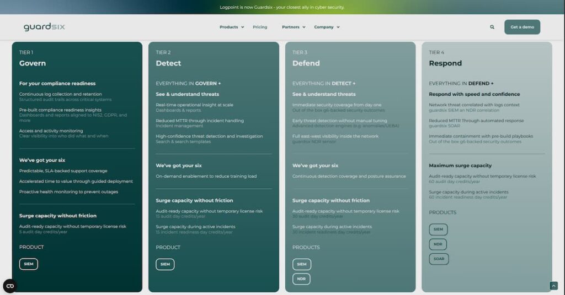The image size is (565, 295).
Task: Click 'Pre-built compliance readiness insights'
Action: point(60,110)
